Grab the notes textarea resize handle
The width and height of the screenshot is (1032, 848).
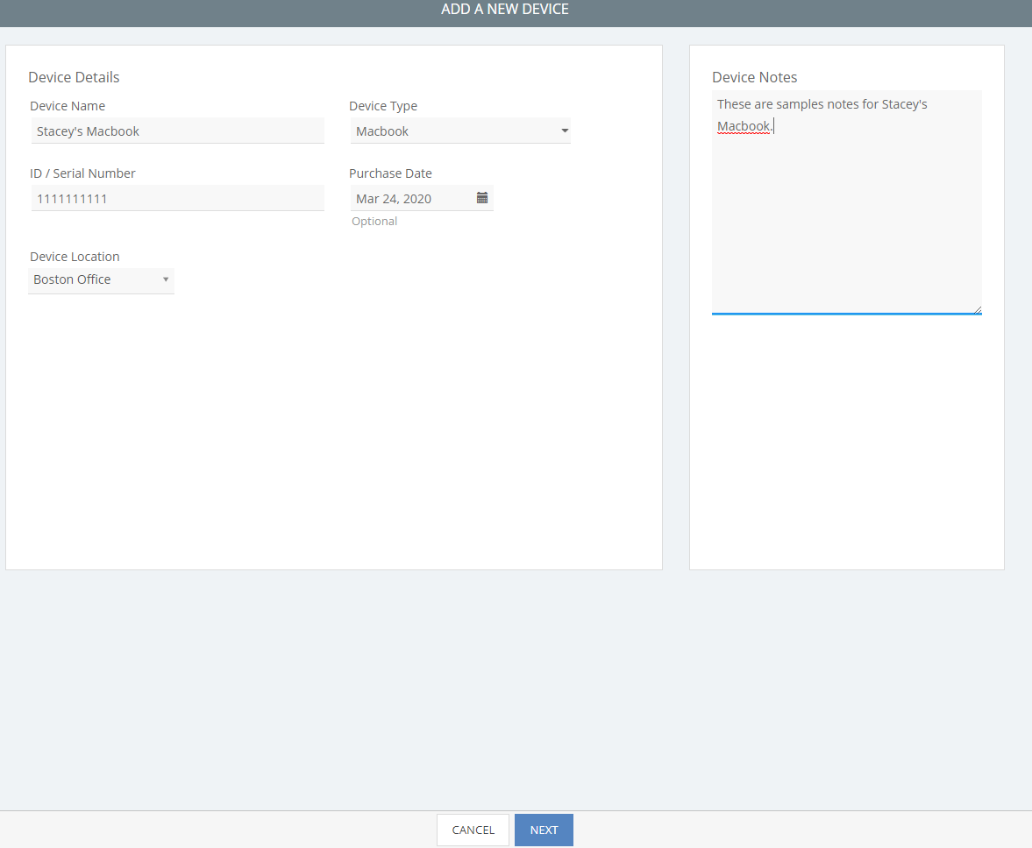[x=978, y=309]
